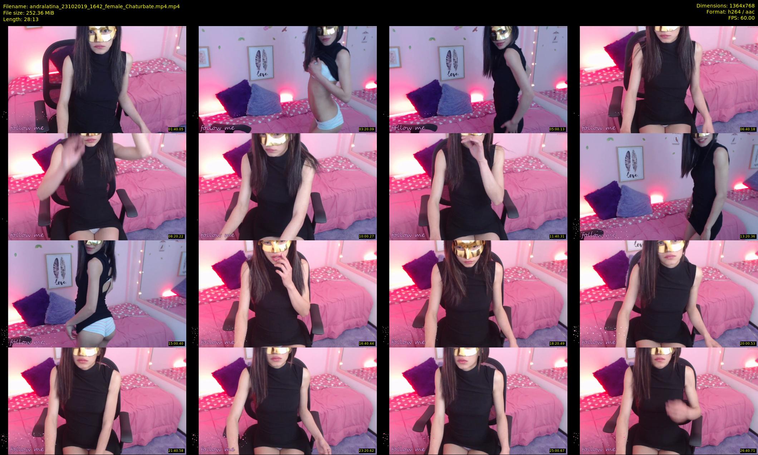This screenshot has width=758, height=455.
Task: Click the Filename text in header
Action: (91, 6)
